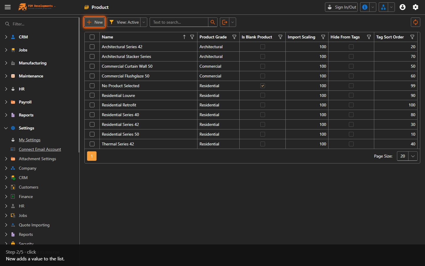Click the Text to search field
Screen dimensions: 425x266
(179, 22)
